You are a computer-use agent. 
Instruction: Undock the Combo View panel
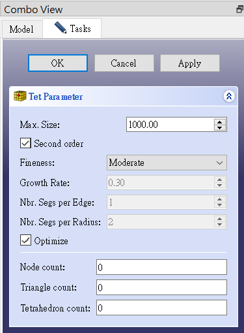239,9
